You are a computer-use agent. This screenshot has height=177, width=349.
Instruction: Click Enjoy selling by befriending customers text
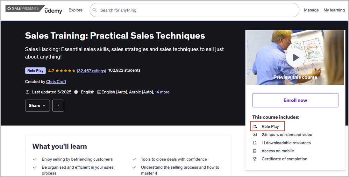coord(77,159)
